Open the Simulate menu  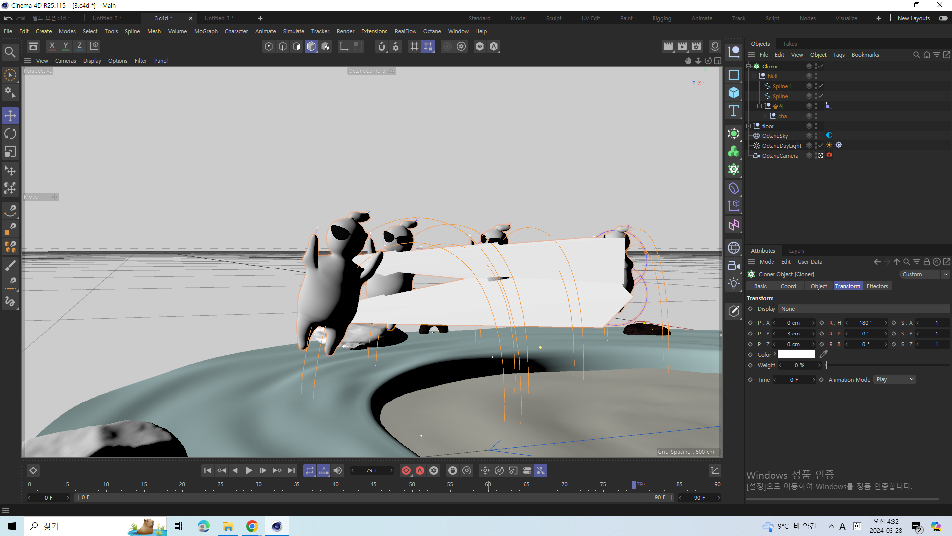294,31
